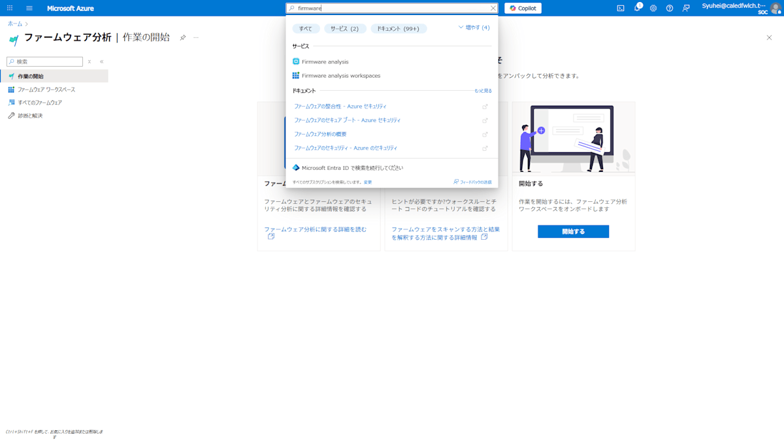Open the notifications bell icon

click(x=638, y=8)
